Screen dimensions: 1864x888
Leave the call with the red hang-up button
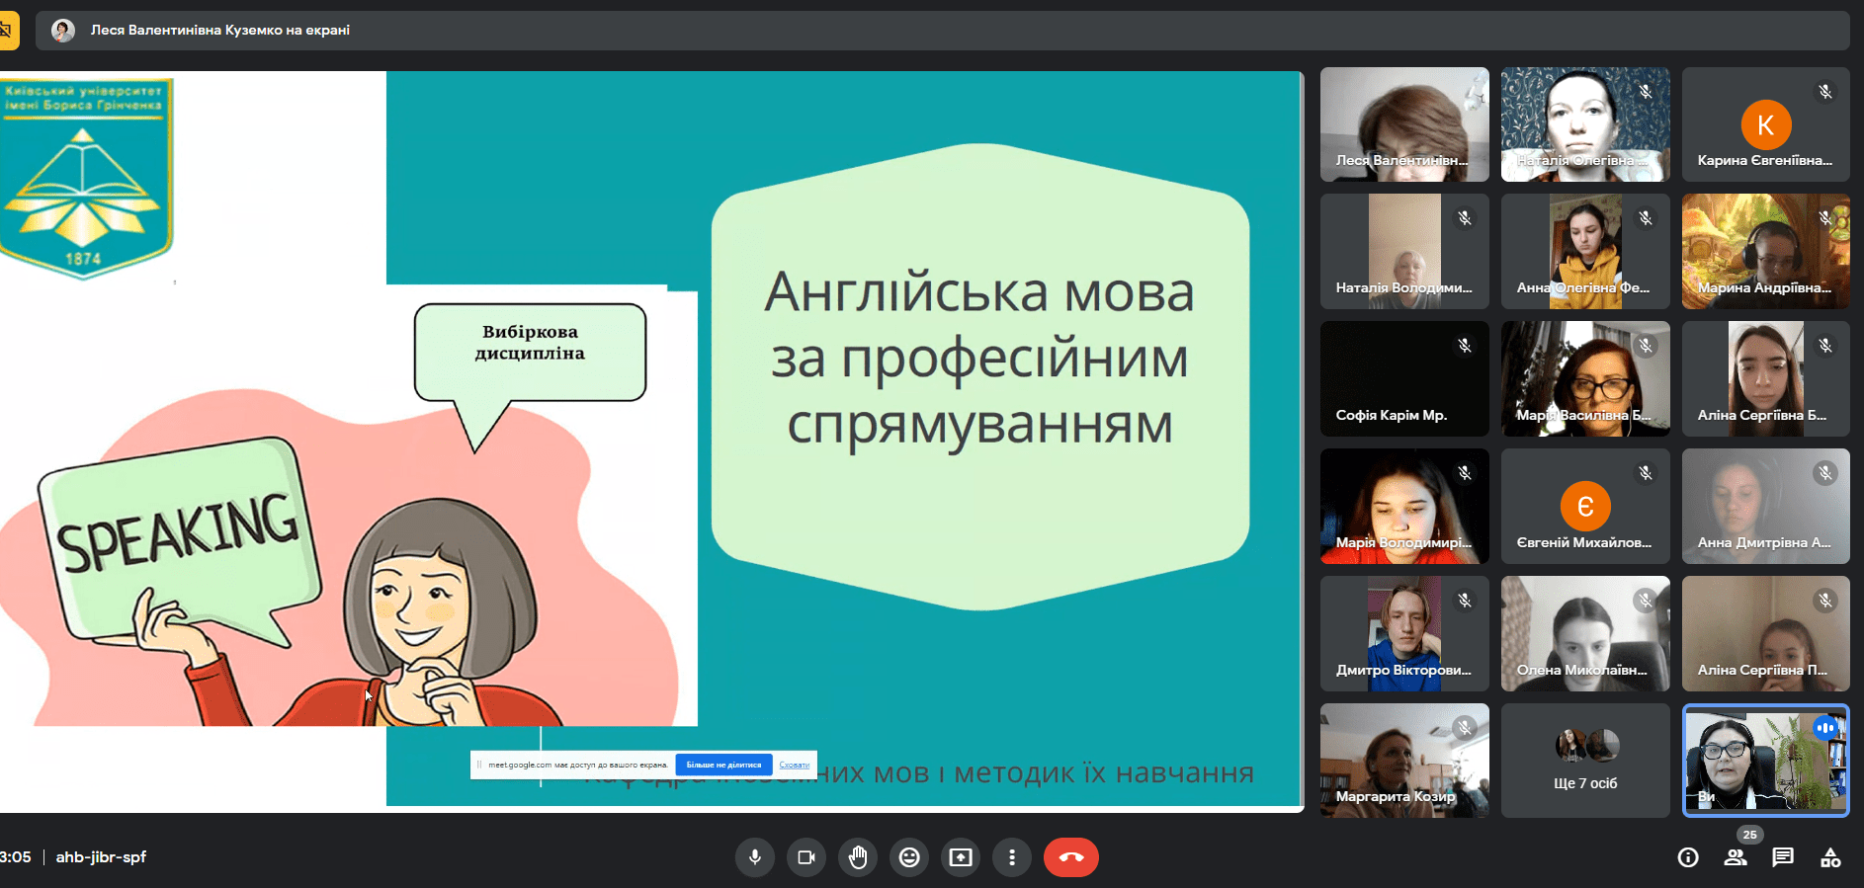(x=1071, y=857)
